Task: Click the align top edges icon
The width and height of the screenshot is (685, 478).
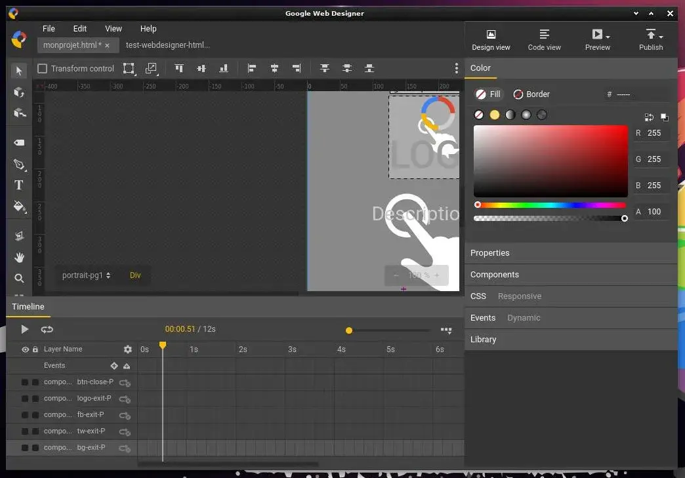Action: (179, 68)
